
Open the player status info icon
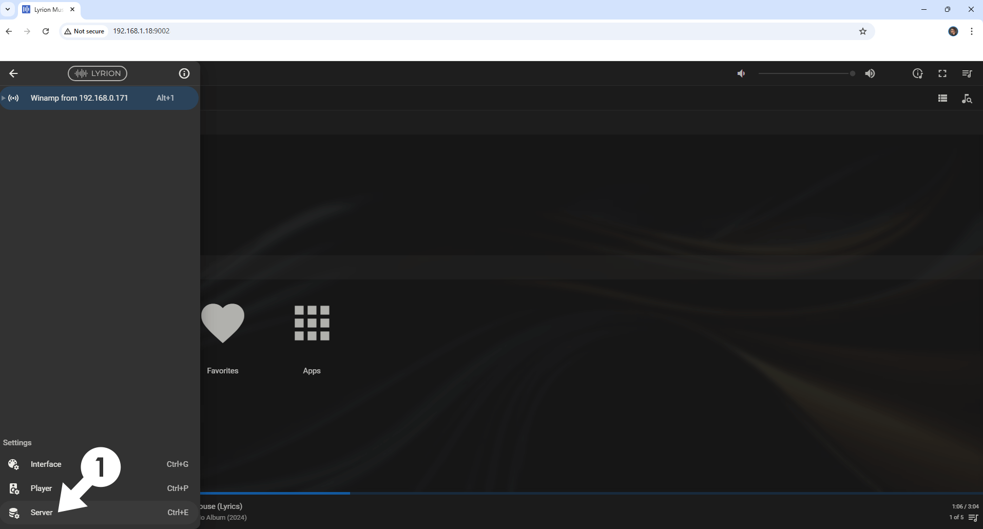click(917, 73)
